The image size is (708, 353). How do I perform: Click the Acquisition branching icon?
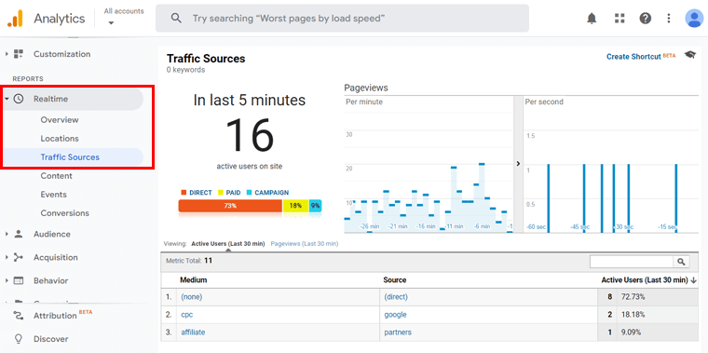(x=19, y=257)
